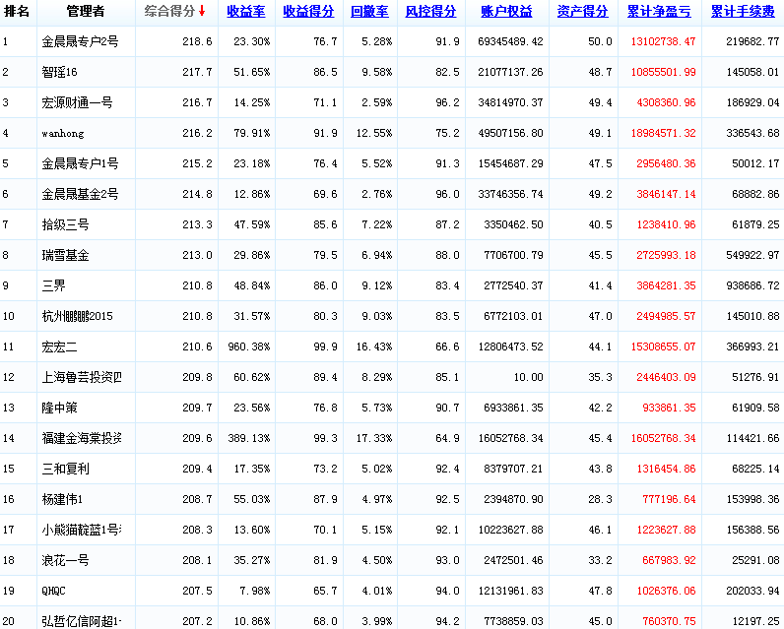Viewport: 784px width, 629px height.
Task: Click the 回撤率 column header
Action: point(370,12)
